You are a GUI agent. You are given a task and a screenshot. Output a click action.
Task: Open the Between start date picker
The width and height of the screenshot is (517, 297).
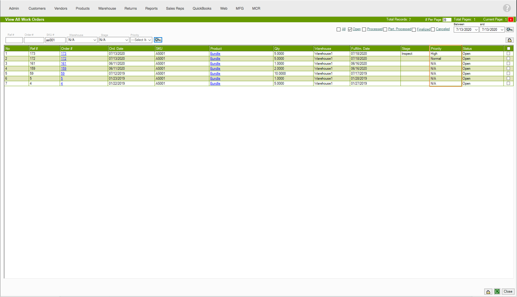coord(466,30)
